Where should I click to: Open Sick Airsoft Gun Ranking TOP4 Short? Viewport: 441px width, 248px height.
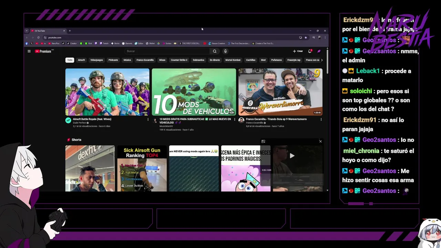point(142,168)
